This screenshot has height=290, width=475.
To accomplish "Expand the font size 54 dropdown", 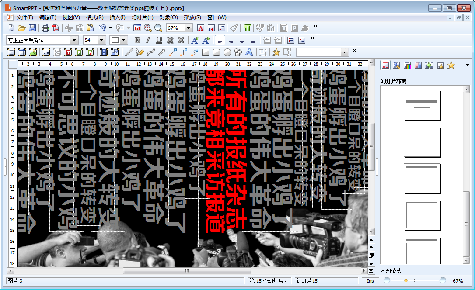I will (102, 40).
